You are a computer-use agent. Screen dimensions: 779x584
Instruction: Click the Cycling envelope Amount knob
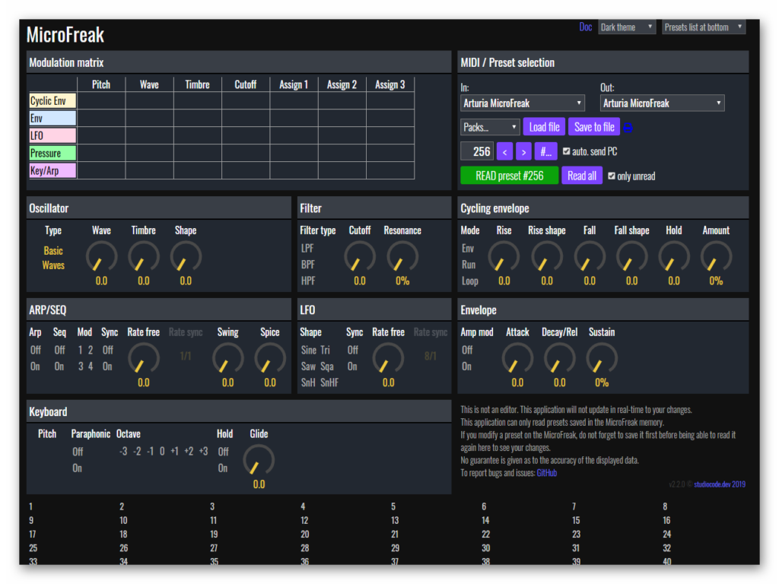(716, 257)
